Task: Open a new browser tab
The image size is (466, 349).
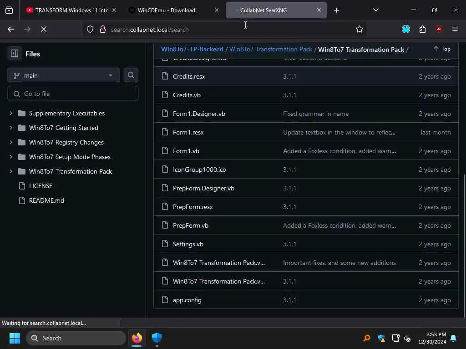Action: (x=336, y=10)
